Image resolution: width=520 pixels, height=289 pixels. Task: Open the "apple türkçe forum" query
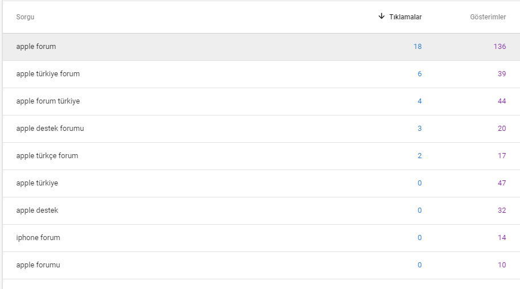click(261, 156)
